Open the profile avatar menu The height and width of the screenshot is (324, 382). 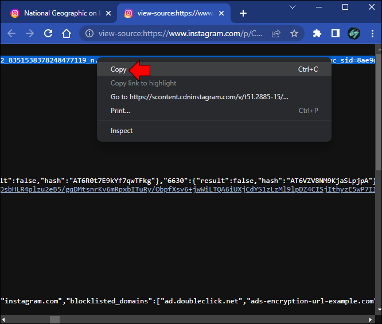point(354,33)
